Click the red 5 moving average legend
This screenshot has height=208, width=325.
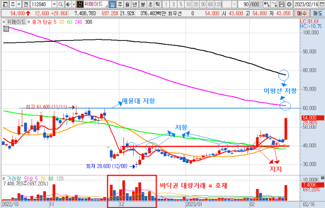coord(55,22)
